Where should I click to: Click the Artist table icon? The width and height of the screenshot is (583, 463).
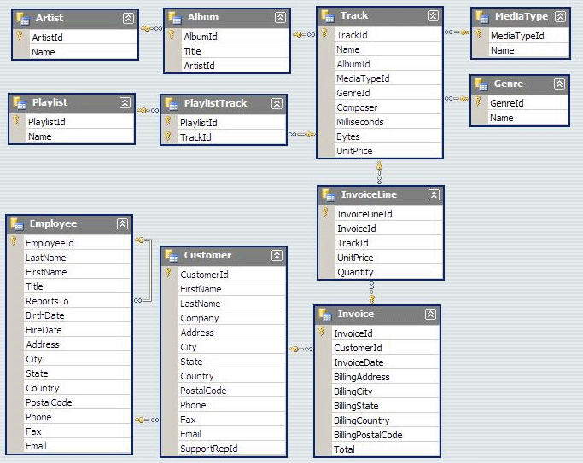point(23,19)
